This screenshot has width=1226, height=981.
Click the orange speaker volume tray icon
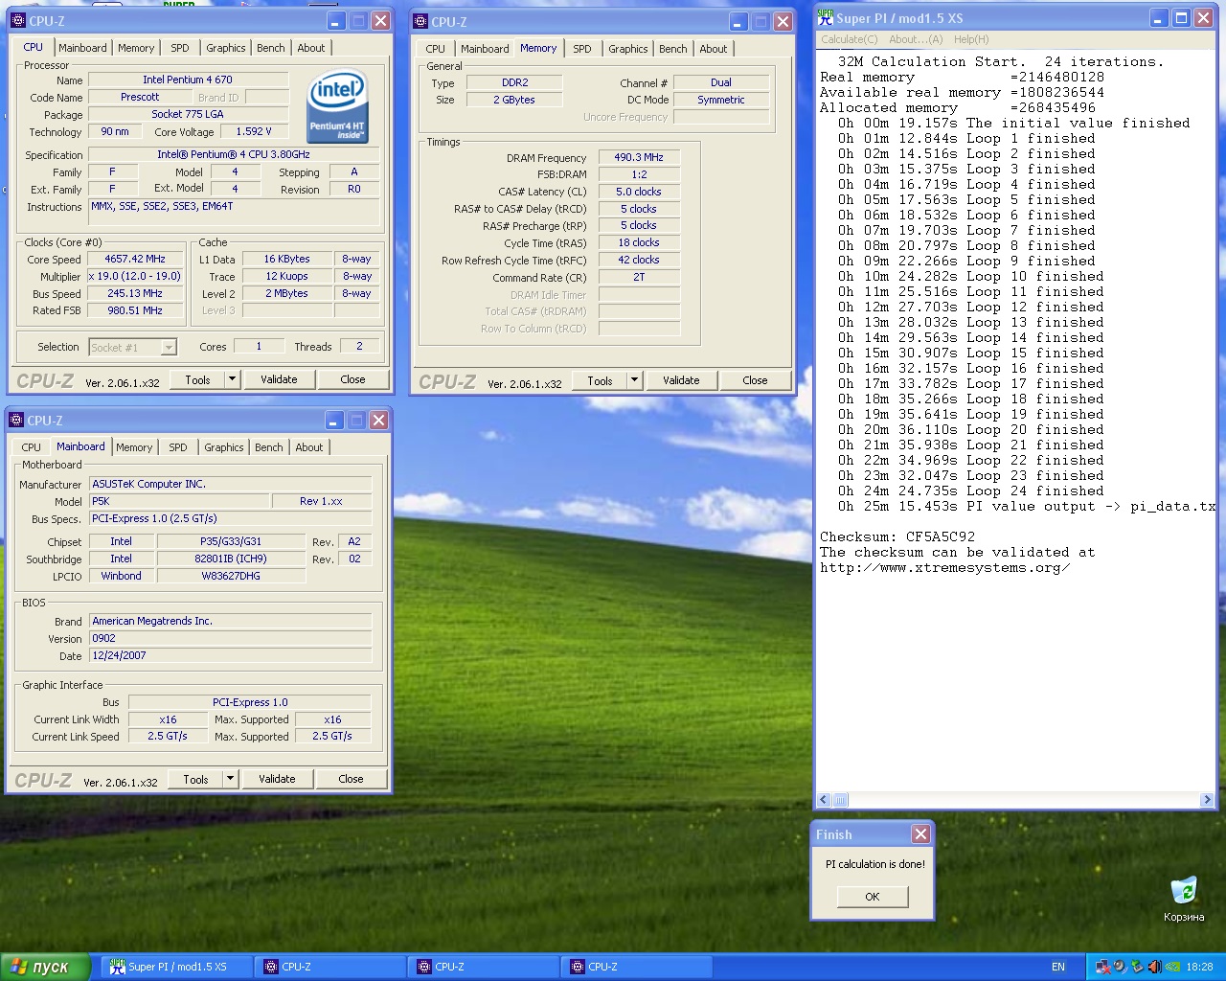1153,967
